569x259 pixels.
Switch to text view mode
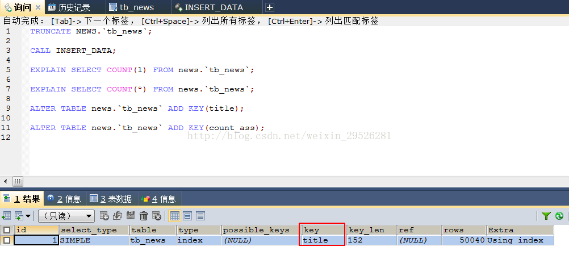[x=200, y=216]
